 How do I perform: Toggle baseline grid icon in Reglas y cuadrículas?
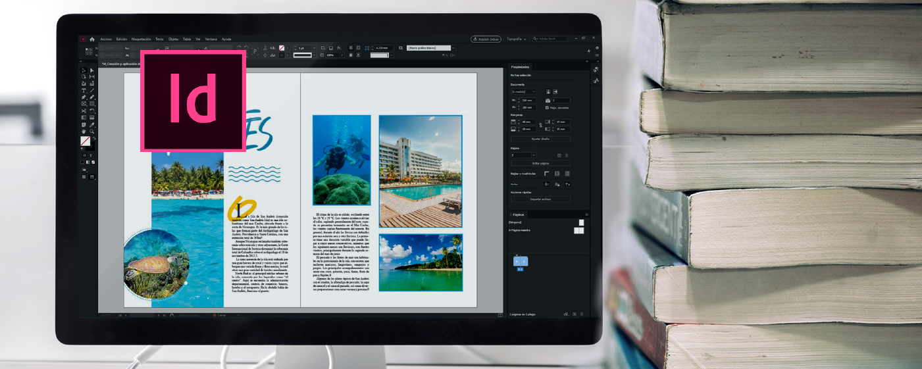coord(557,174)
